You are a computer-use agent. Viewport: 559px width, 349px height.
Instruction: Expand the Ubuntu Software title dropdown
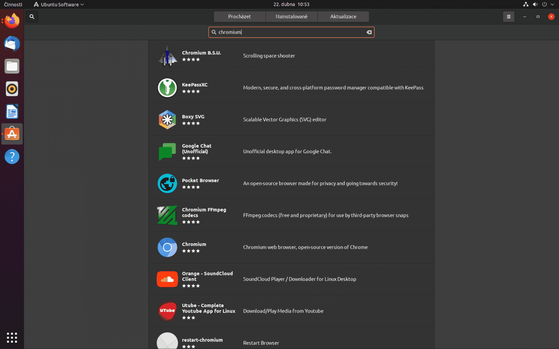click(58, 4)
